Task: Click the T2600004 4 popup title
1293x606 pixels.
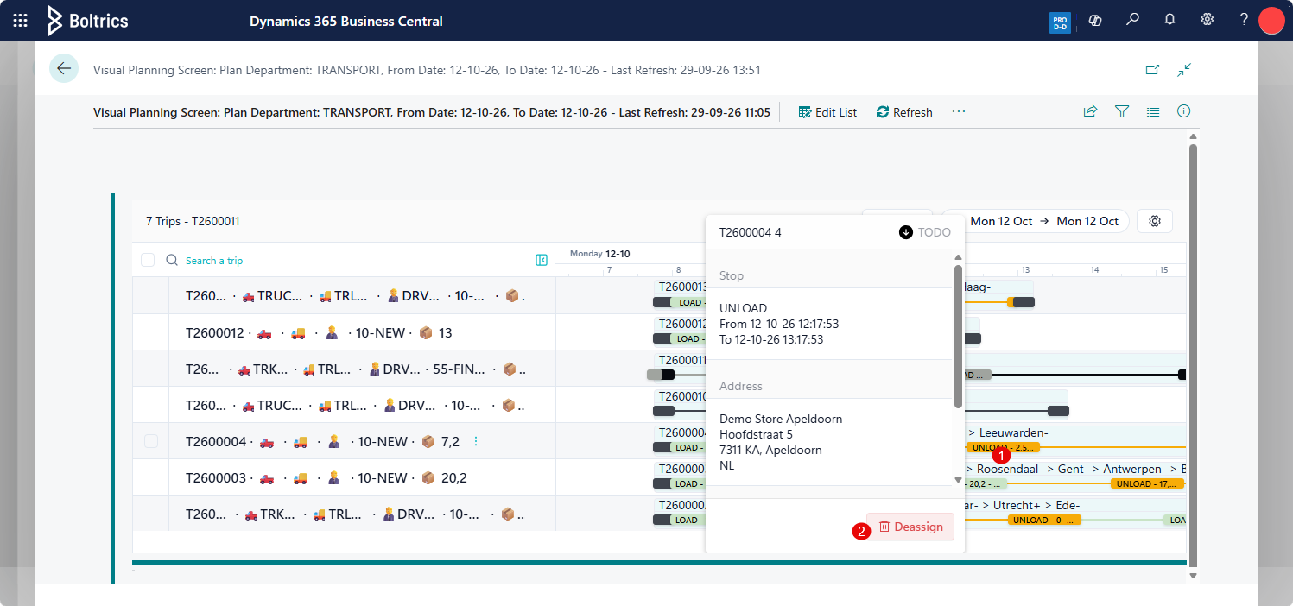Action: pyautogui.click(x=751, y=232)
